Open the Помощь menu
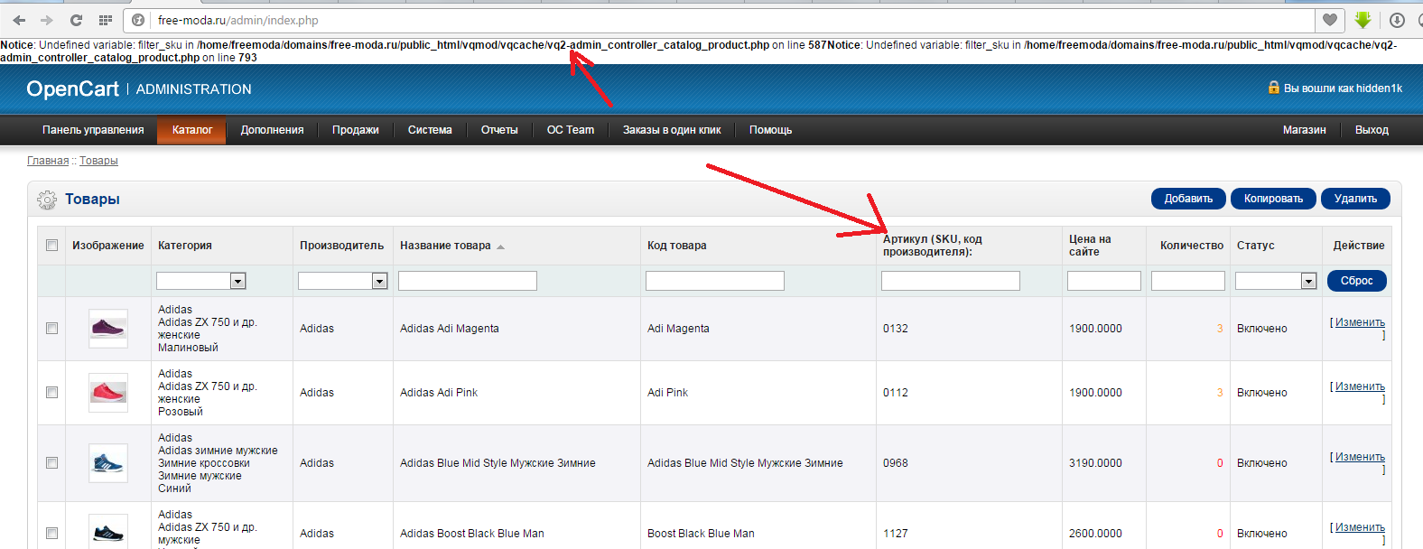The width and height of the screenshot is (1423, 549). (770, 130)
